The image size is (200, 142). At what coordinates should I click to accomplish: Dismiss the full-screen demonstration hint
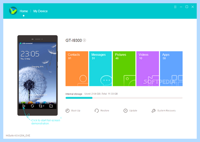[x=61, y=118]
